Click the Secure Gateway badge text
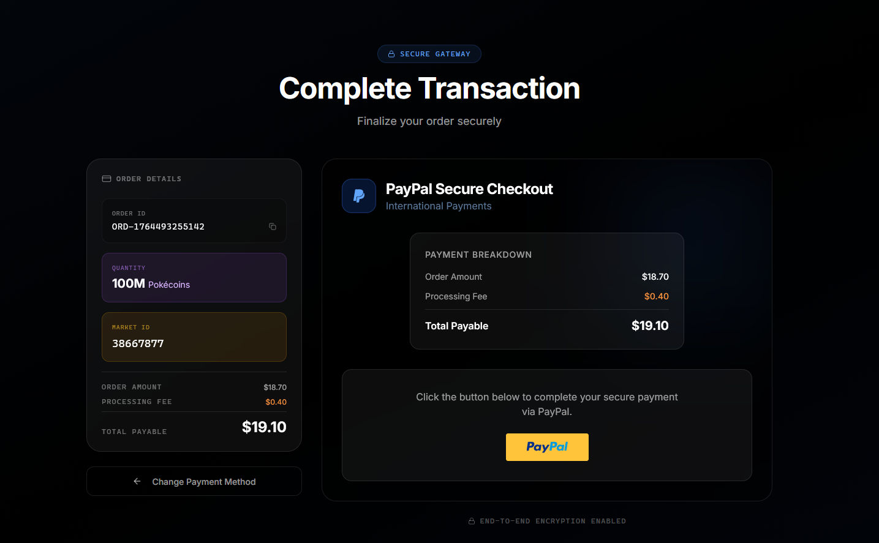The image size is (879, 543). point(435,54)
